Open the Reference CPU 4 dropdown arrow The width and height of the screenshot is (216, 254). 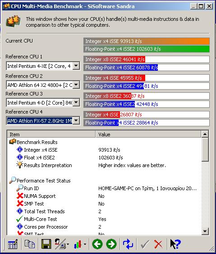click(76, 120)
